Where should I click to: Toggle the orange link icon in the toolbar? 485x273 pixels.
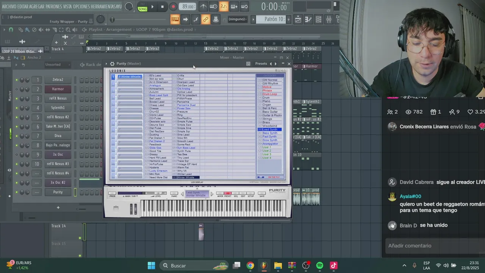[205, 19]
